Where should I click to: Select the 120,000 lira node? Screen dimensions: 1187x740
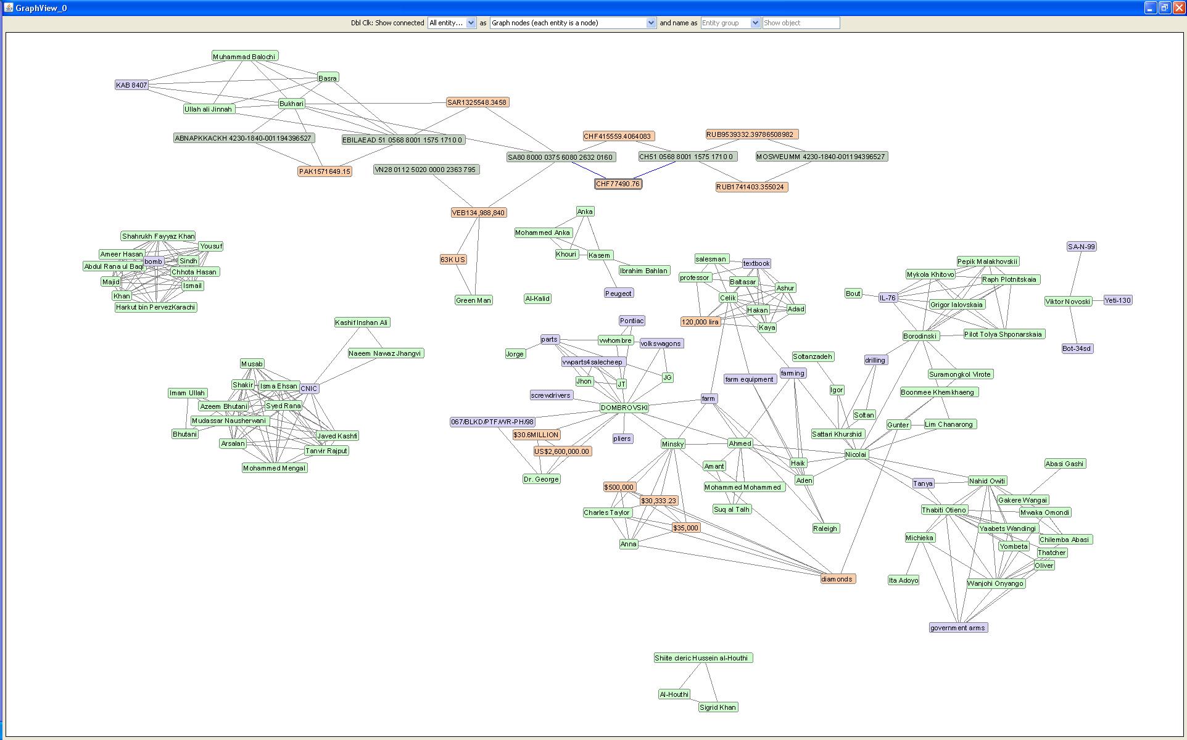700,322
